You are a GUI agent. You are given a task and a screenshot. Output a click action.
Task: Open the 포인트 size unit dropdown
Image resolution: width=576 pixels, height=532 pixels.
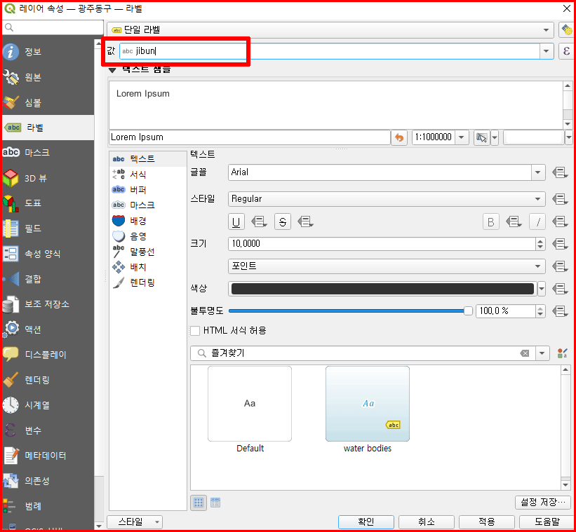(x=387, y=266)
